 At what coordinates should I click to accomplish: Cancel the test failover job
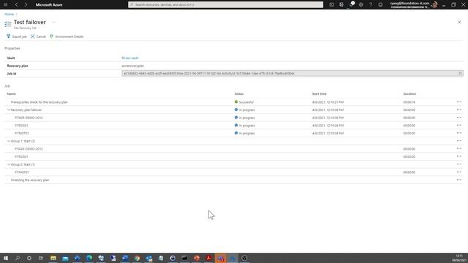click(38, 37)
